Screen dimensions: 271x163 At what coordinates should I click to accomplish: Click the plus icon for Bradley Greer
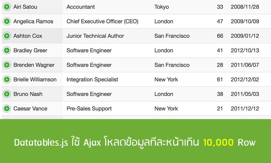(6, 51)
